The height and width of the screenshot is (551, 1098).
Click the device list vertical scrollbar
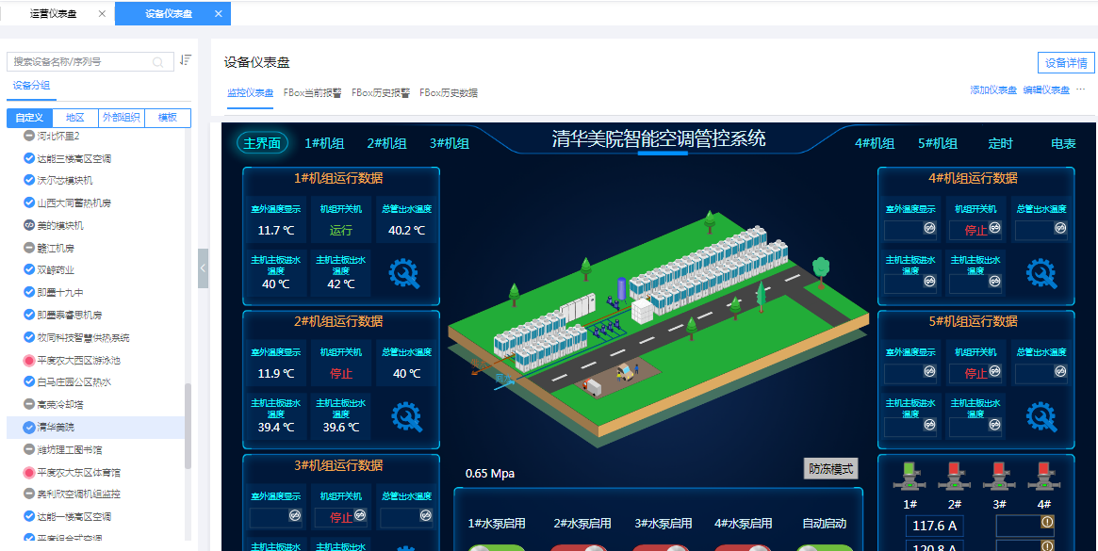(188, 427)
